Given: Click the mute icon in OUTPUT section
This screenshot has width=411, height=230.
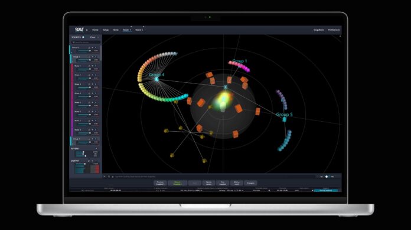Looking at the screenshot, I should pyautogui.click(x=93, y=161).
